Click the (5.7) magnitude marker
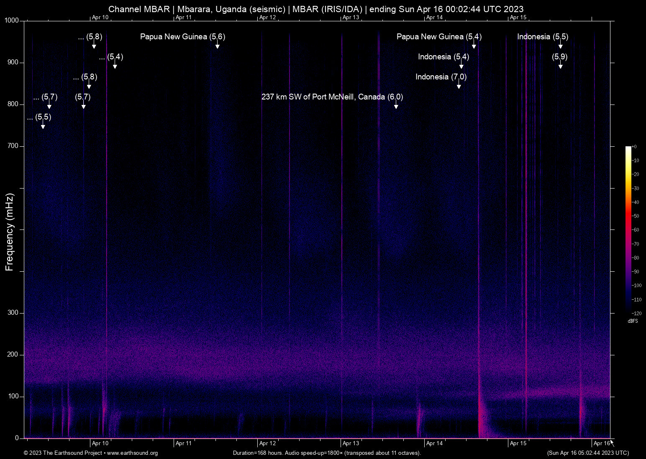The height and width of the screenshot is (459, 646). [82, 97]
